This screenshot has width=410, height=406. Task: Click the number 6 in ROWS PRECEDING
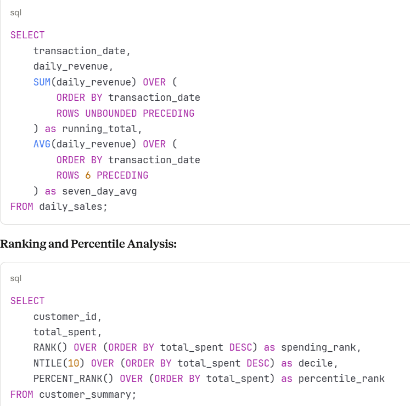click(x=88, y=175)
